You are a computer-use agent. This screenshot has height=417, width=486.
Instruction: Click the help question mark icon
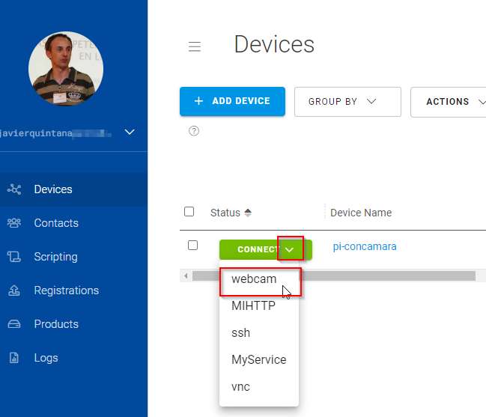(194, 131)
